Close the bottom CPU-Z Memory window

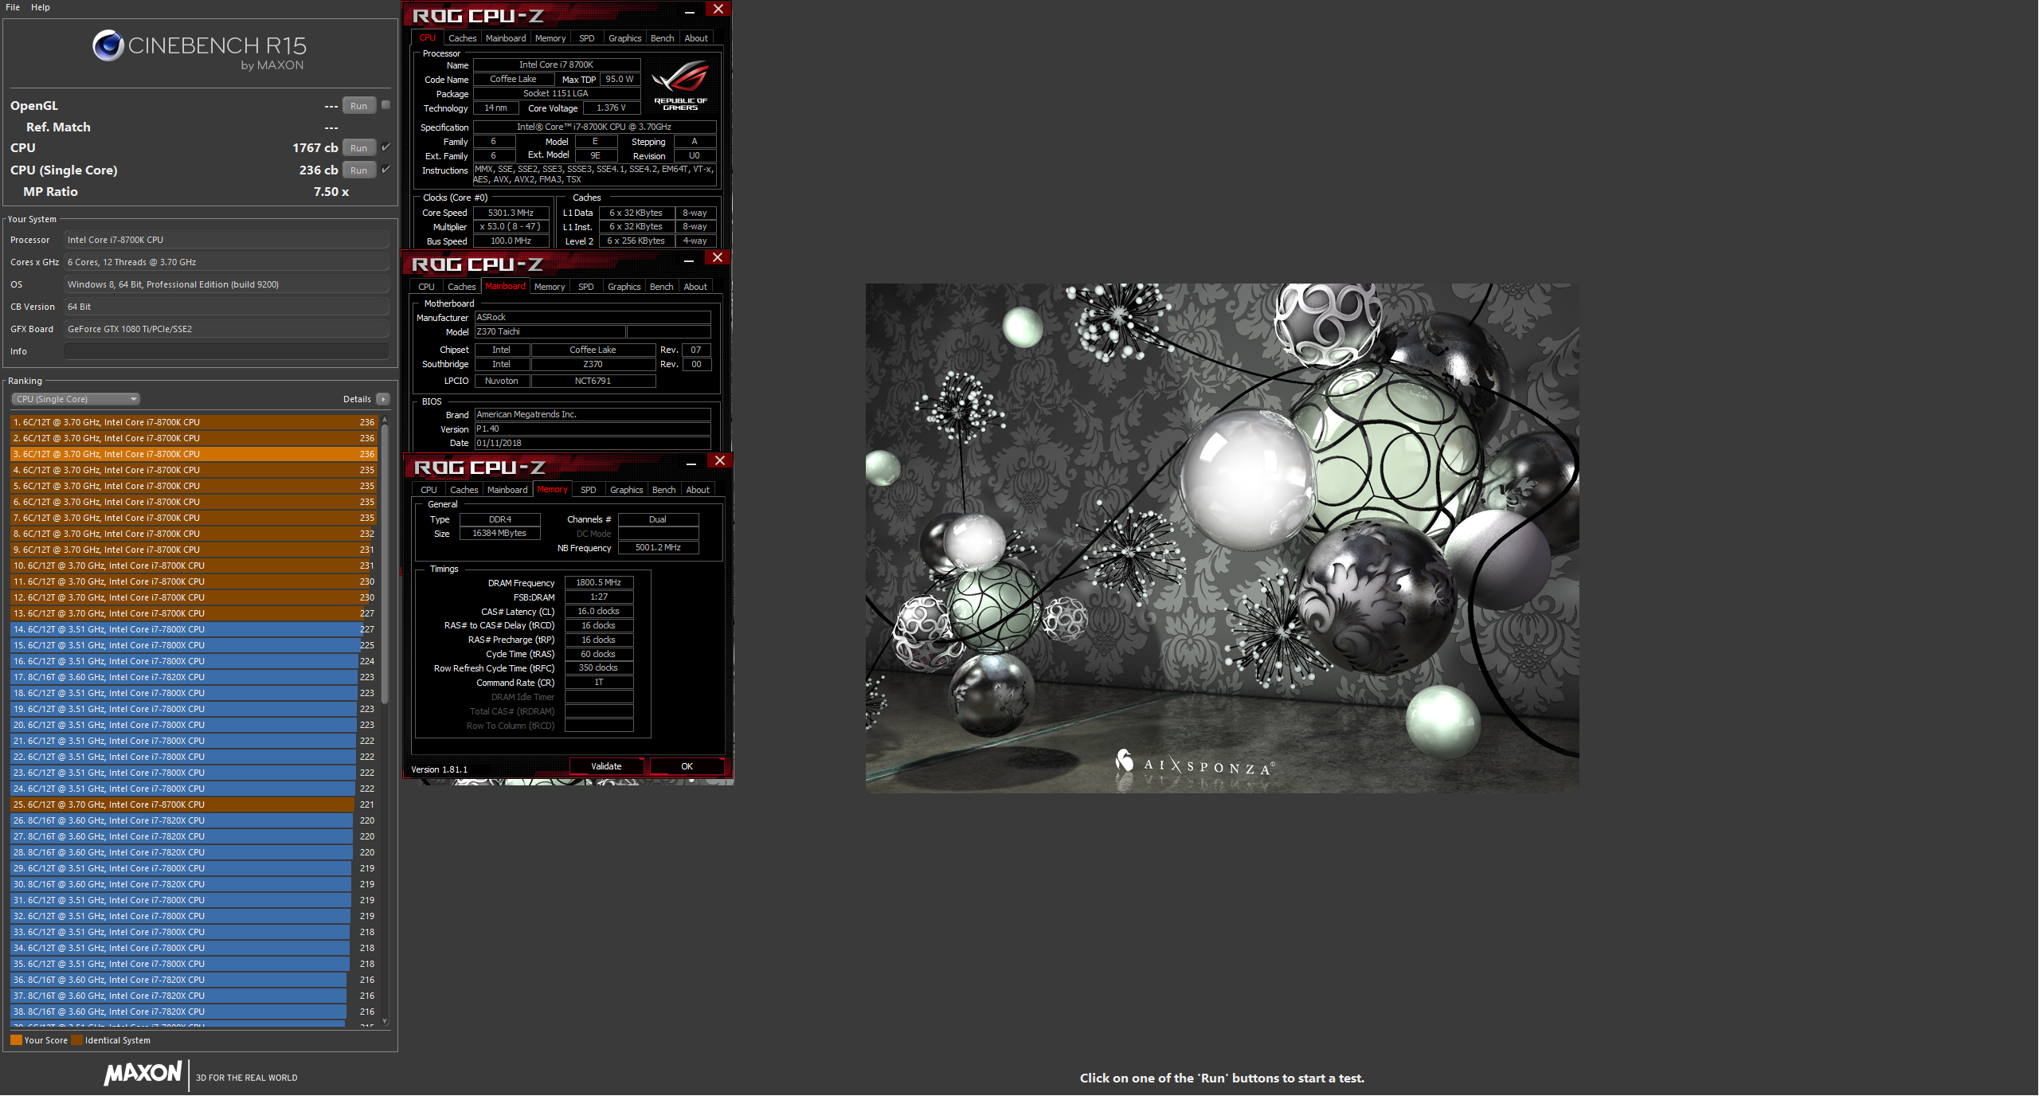(720, 460)
